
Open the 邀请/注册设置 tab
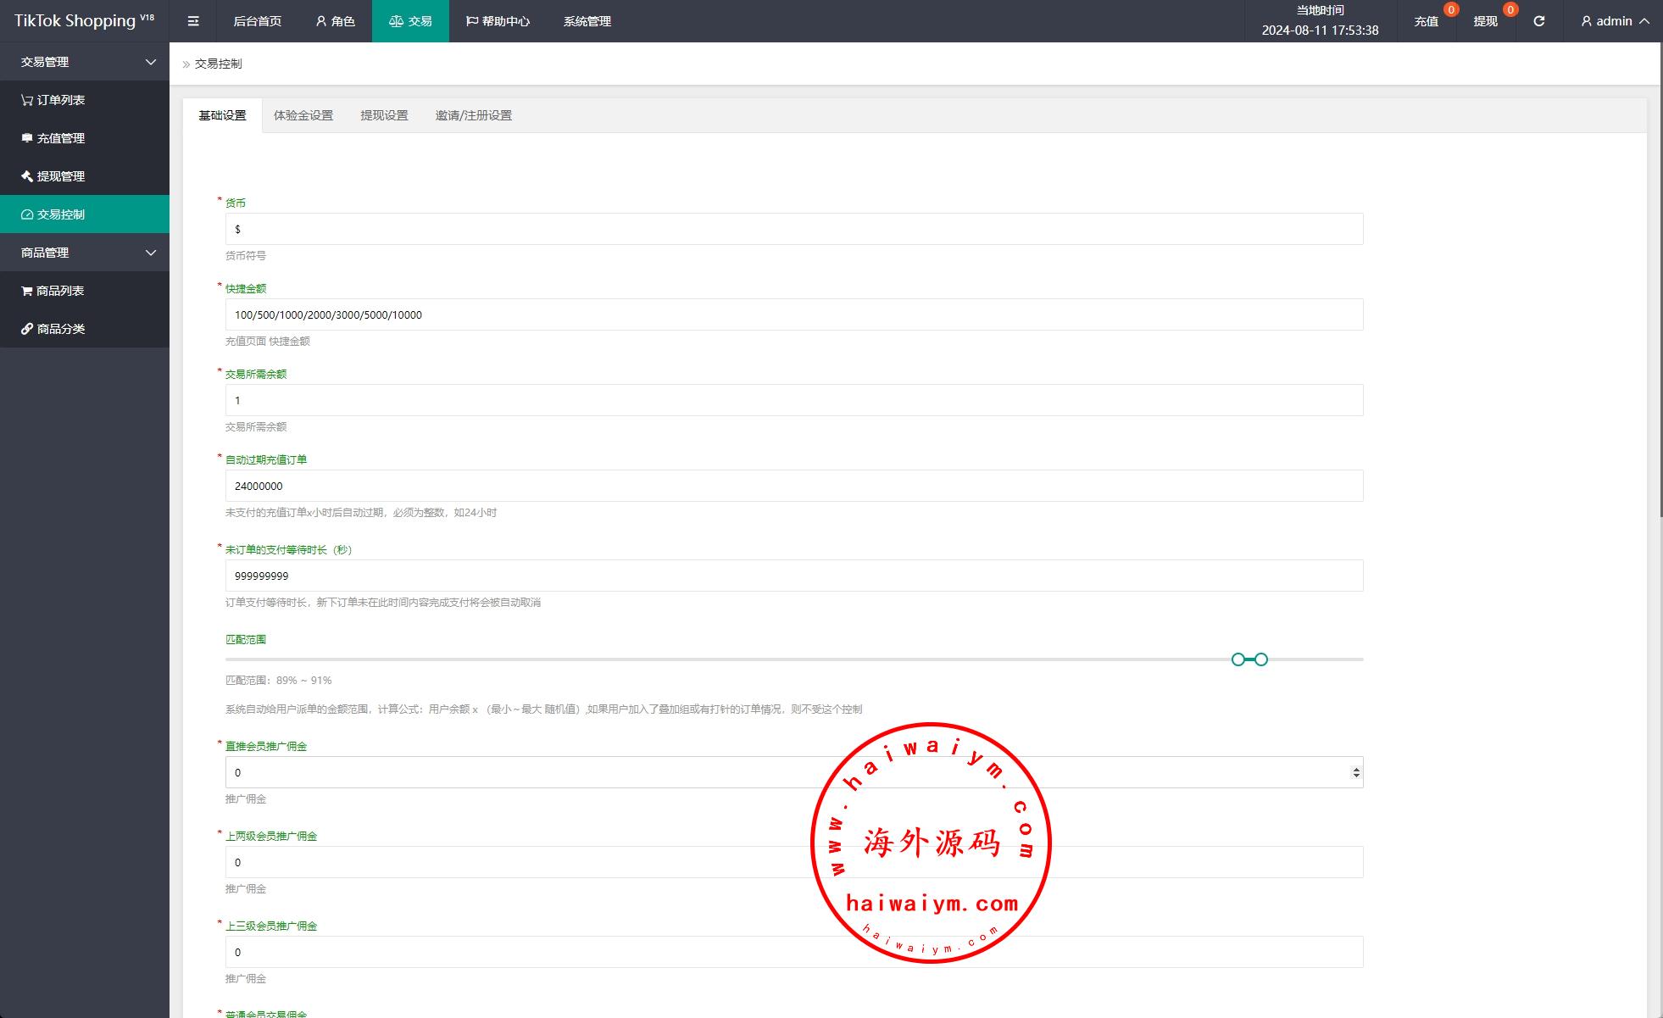pos(473,115)
